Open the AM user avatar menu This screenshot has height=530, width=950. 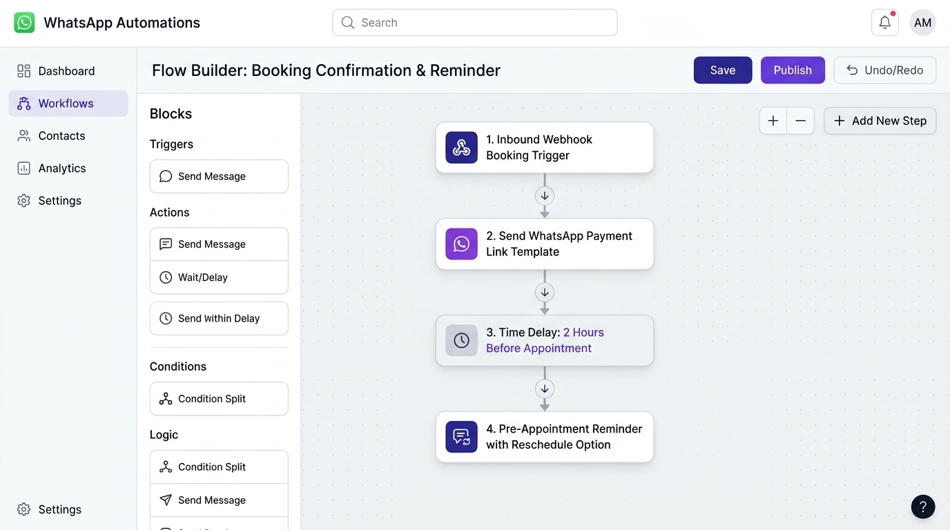pyautogui.click(x=922, y=23)
